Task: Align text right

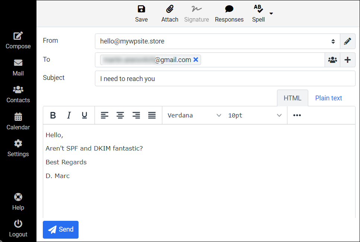Action: pyautogui.click(x=136, y=115)
